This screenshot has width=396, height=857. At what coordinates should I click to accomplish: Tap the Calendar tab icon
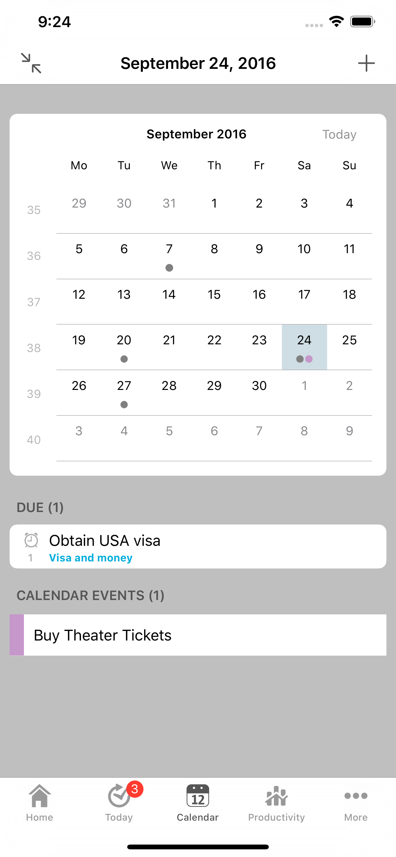(x=198, y=796)
